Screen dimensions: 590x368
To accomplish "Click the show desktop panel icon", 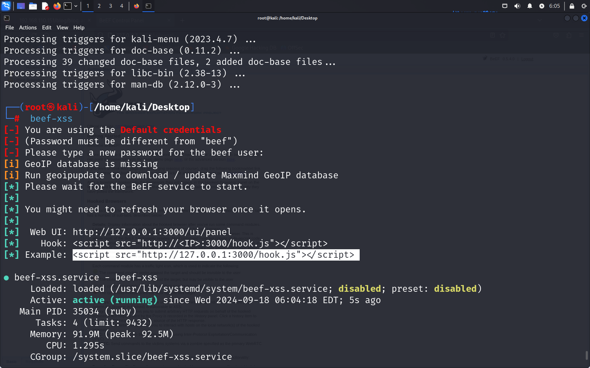I will tap(21, 6).
